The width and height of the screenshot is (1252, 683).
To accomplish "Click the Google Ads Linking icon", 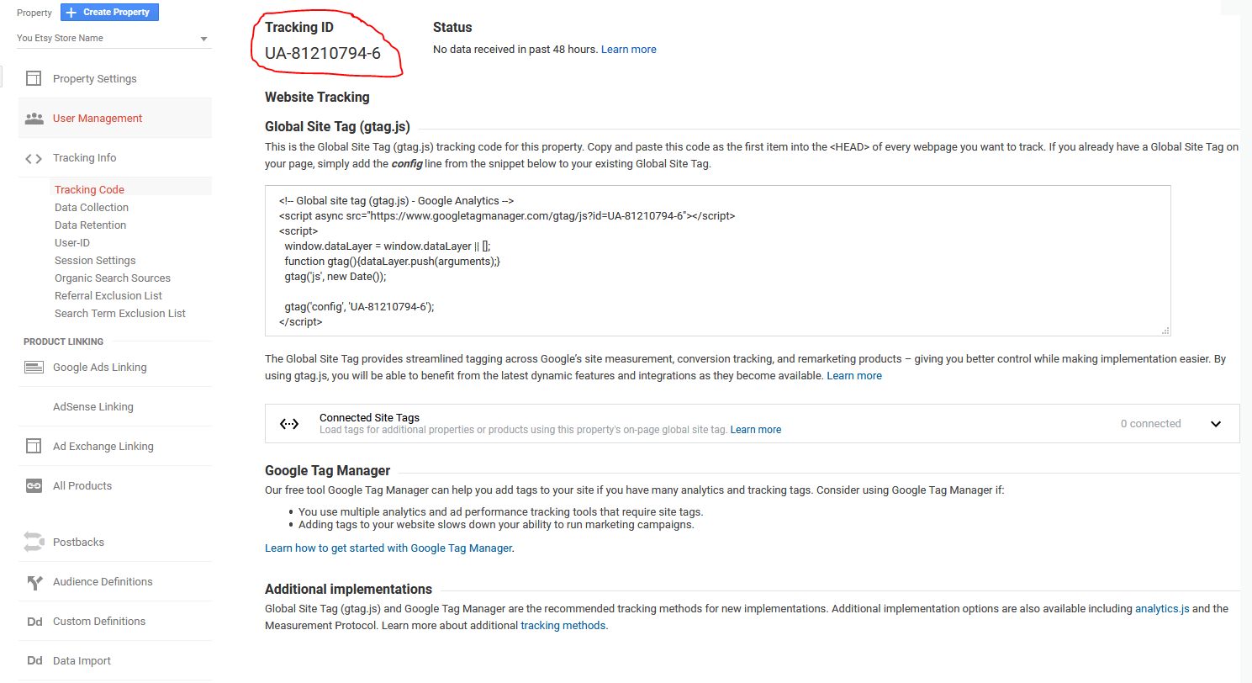I will 34,368.
